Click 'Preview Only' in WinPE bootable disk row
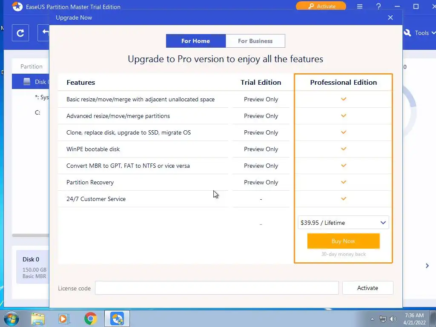The width and height of the screenshot is (436, 327). coord(261,149)
